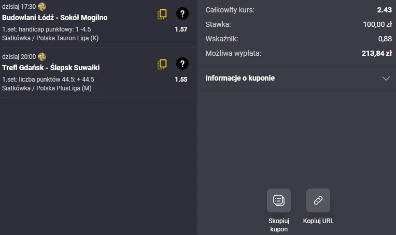The width and height of the screenshot is (396, 235).
Task: Click the Informacje o kuponie header label
Action: 240,79
